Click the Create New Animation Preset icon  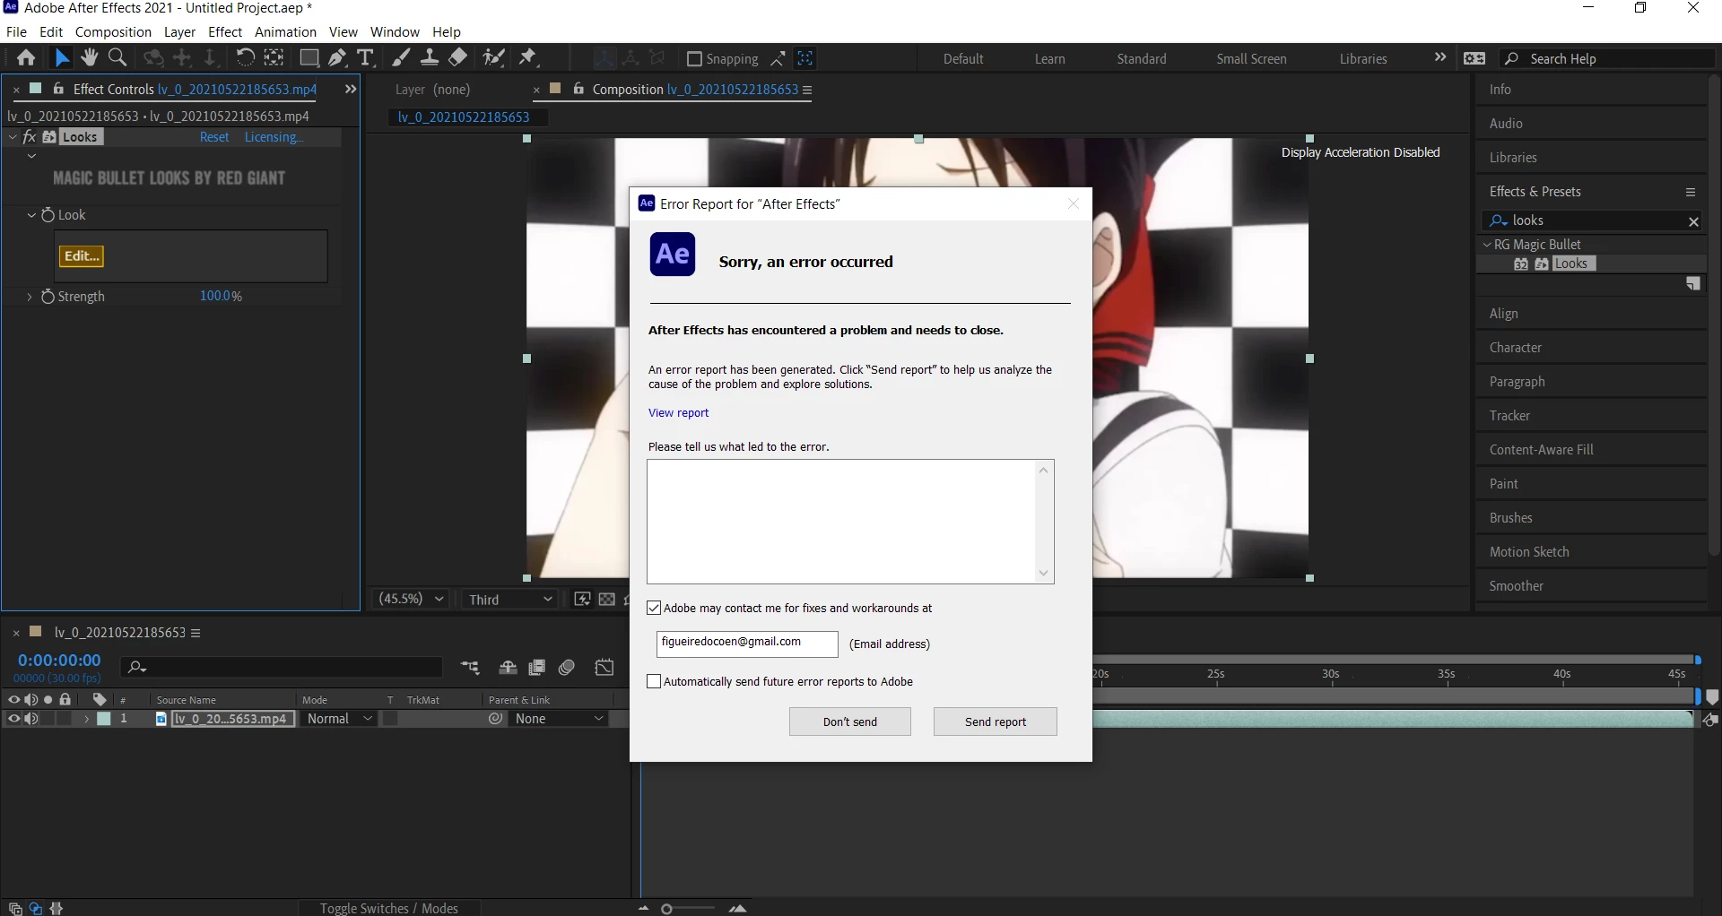coord(1693,284)
